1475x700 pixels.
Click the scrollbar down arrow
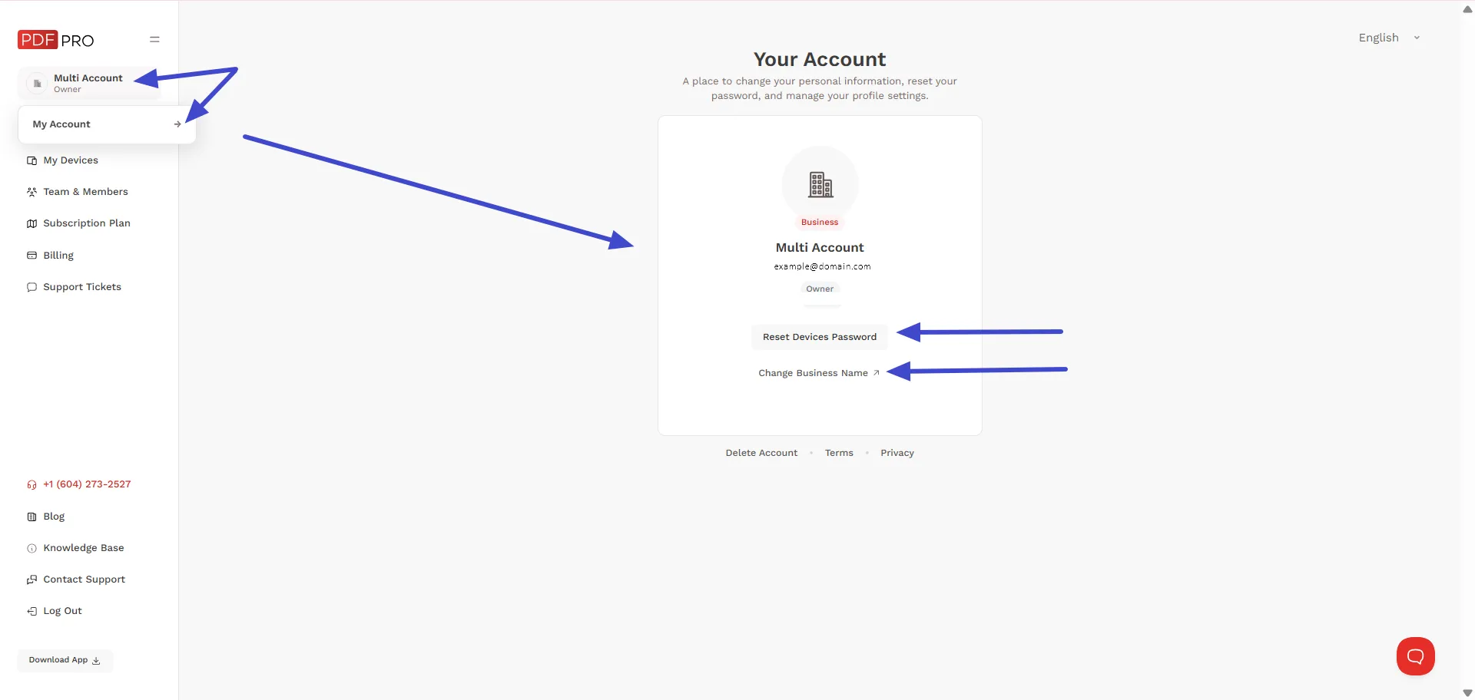pos(1467,693)
